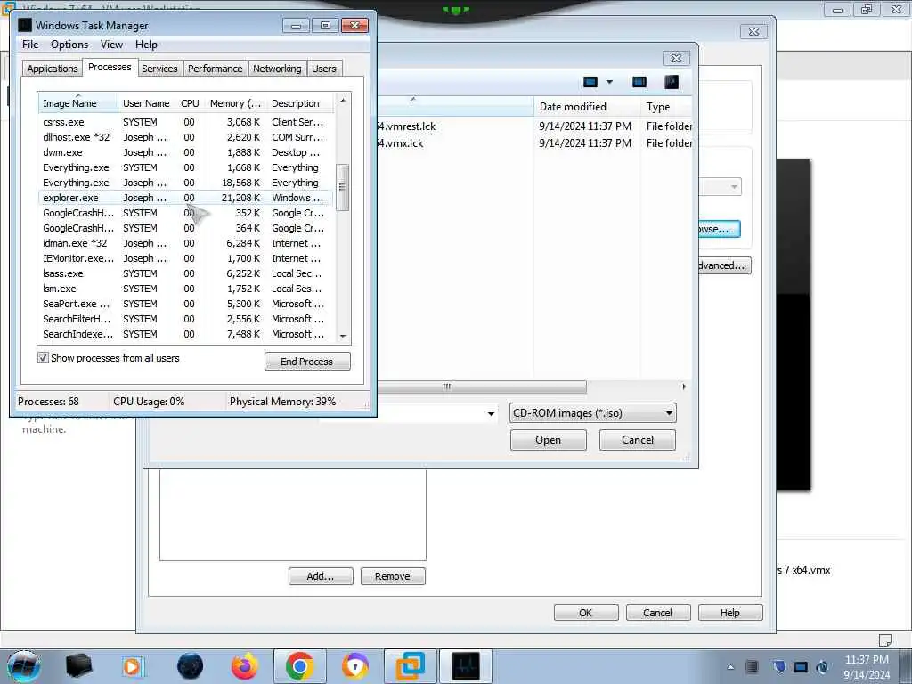The width and height of the screenshot is (912, 684).
Task: Click right arrow of Open dialog horizontal scrollbar
Action: click(x=684, y=387)
